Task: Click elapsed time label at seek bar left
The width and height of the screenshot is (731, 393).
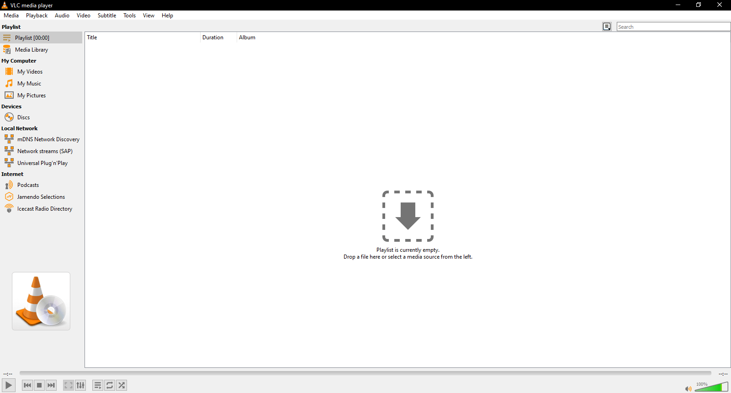Action: 8,374
